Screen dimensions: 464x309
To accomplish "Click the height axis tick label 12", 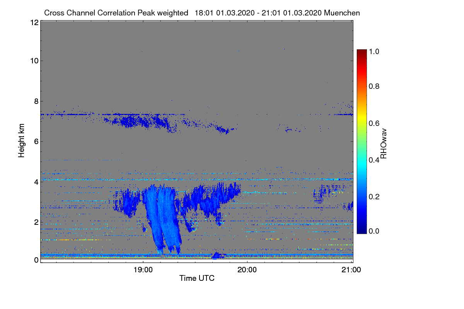I will click(34, 22).
